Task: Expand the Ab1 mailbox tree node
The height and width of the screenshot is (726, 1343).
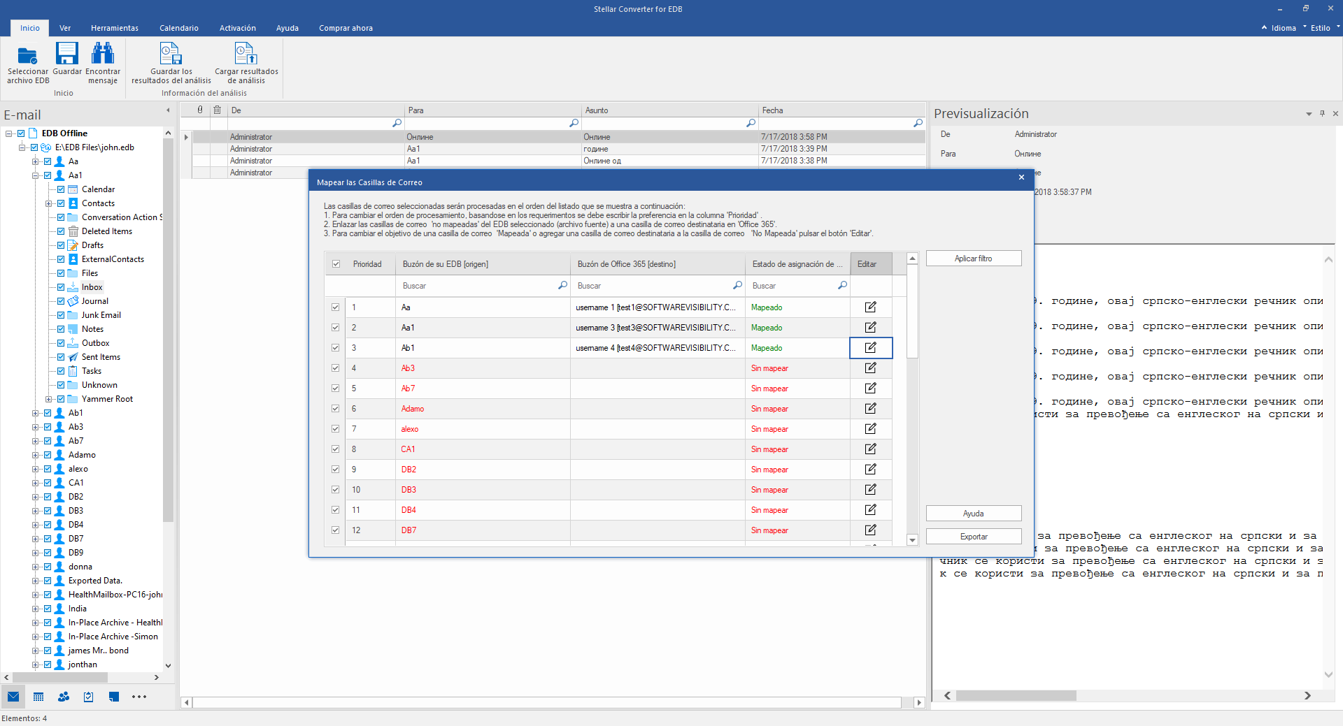Action: (x=35, y=413)
